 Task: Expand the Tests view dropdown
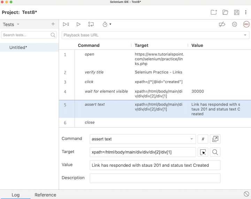18,24
